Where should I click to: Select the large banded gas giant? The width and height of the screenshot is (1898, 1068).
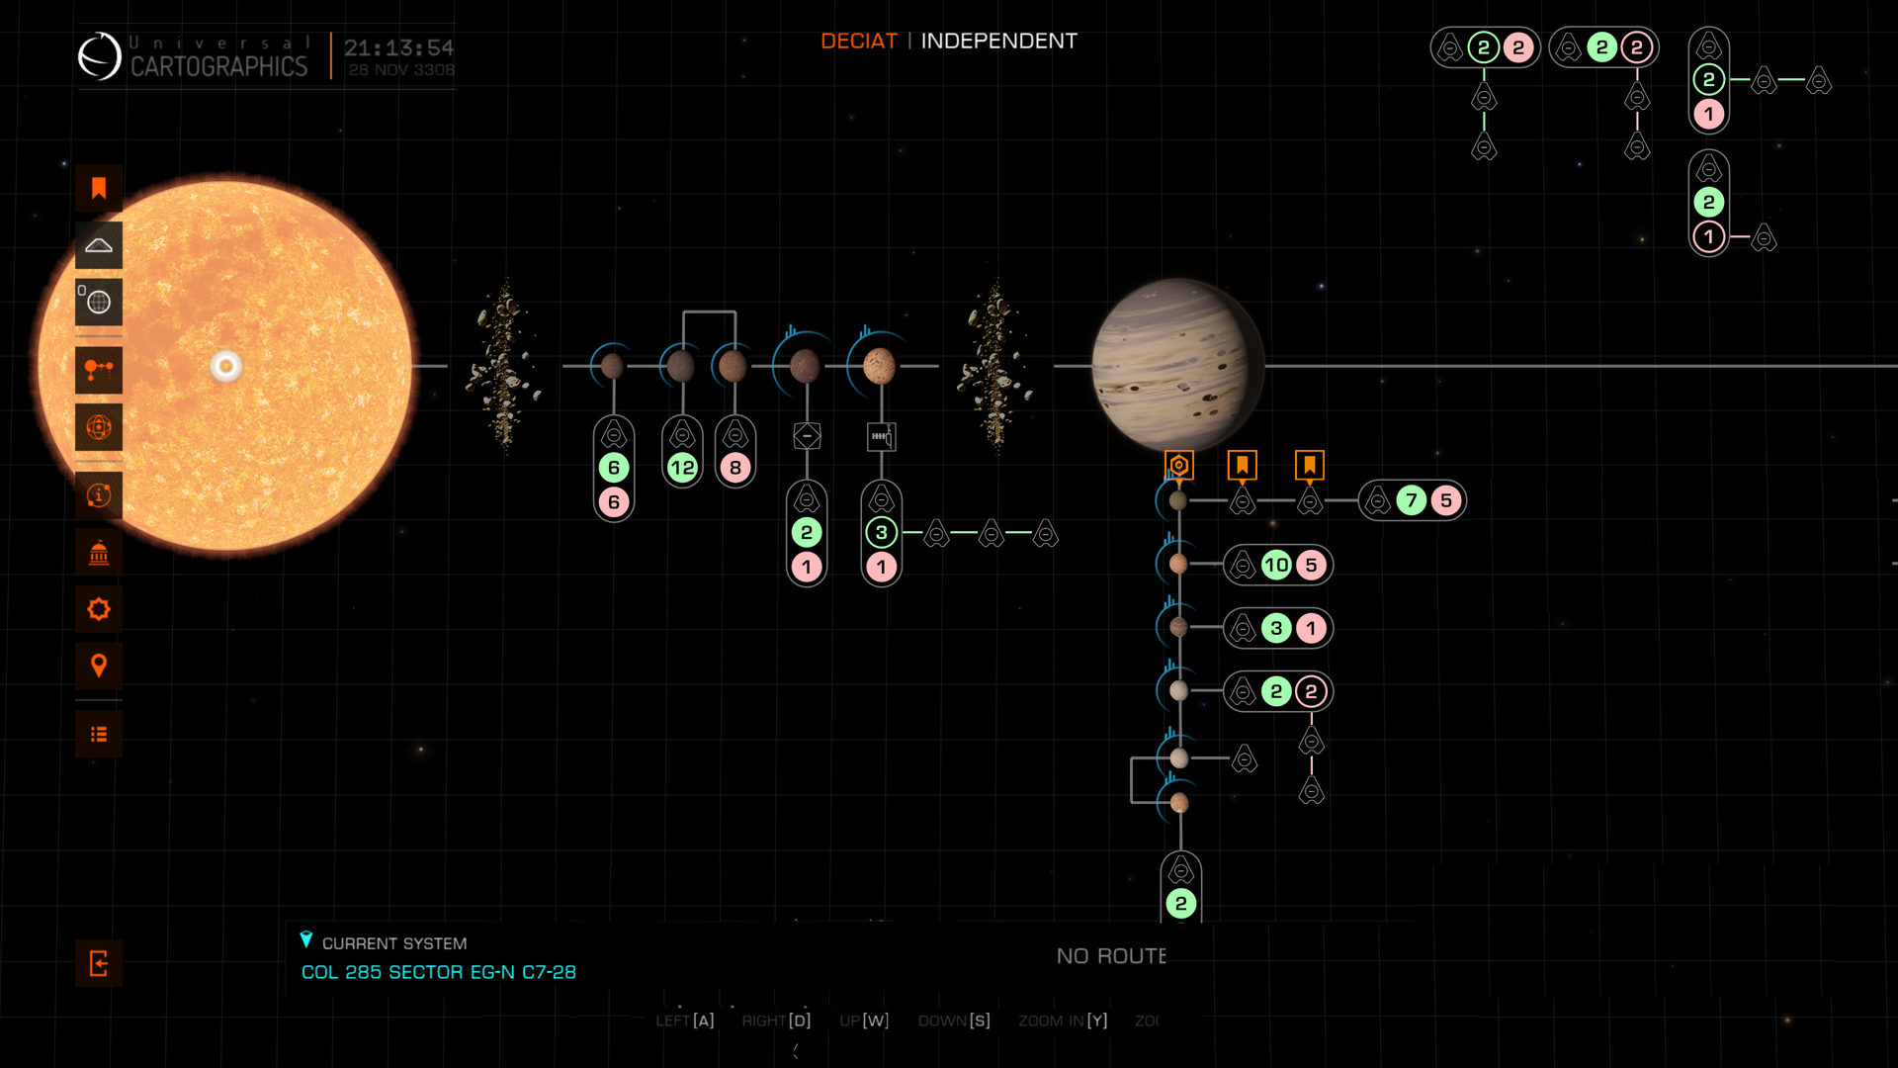[x=1178, y=366]
